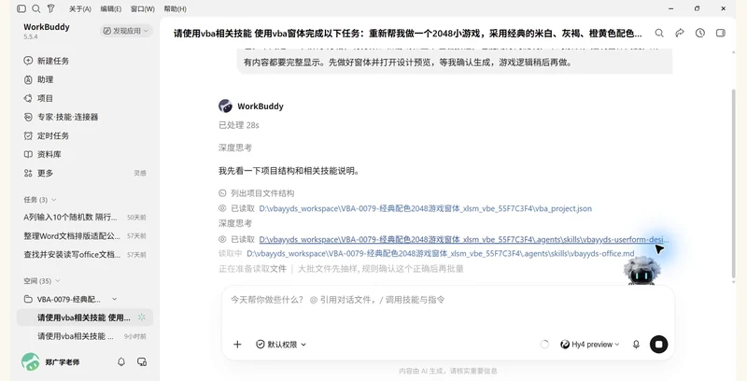Open task 整理Word文档排版适配公
Viewport: 747px width, 381px height.
[85, 235]
